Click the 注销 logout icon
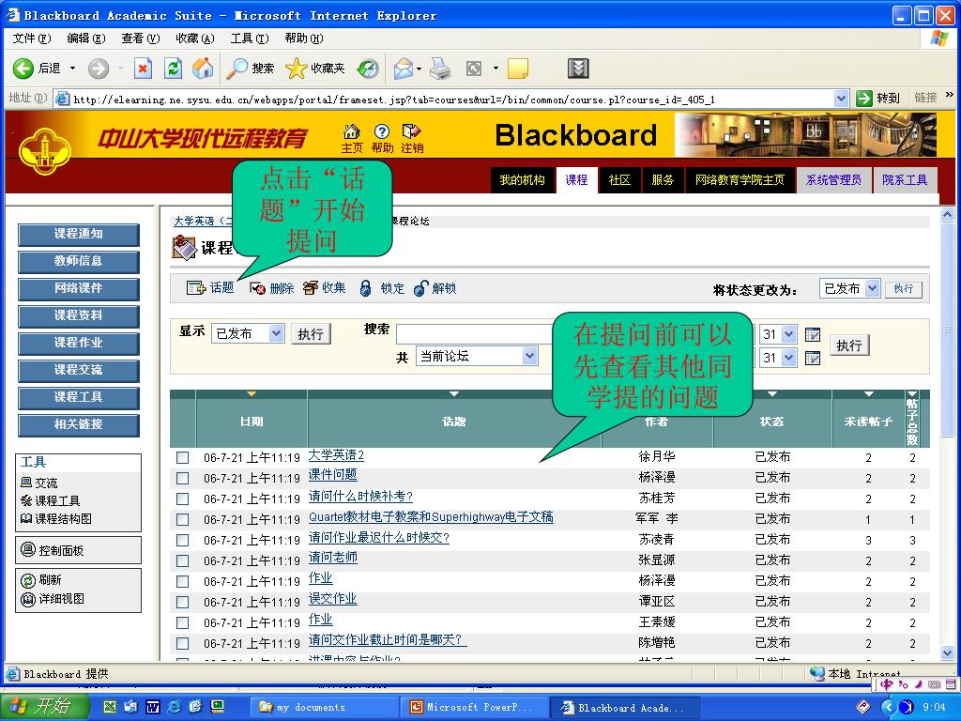 pyautogui.click(x=411, y=131)
